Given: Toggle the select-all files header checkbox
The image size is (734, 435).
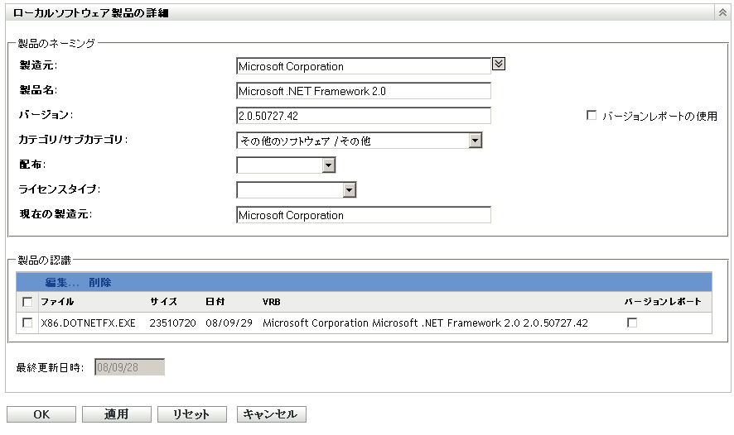Looking at the screenshot, I should 28,302.
